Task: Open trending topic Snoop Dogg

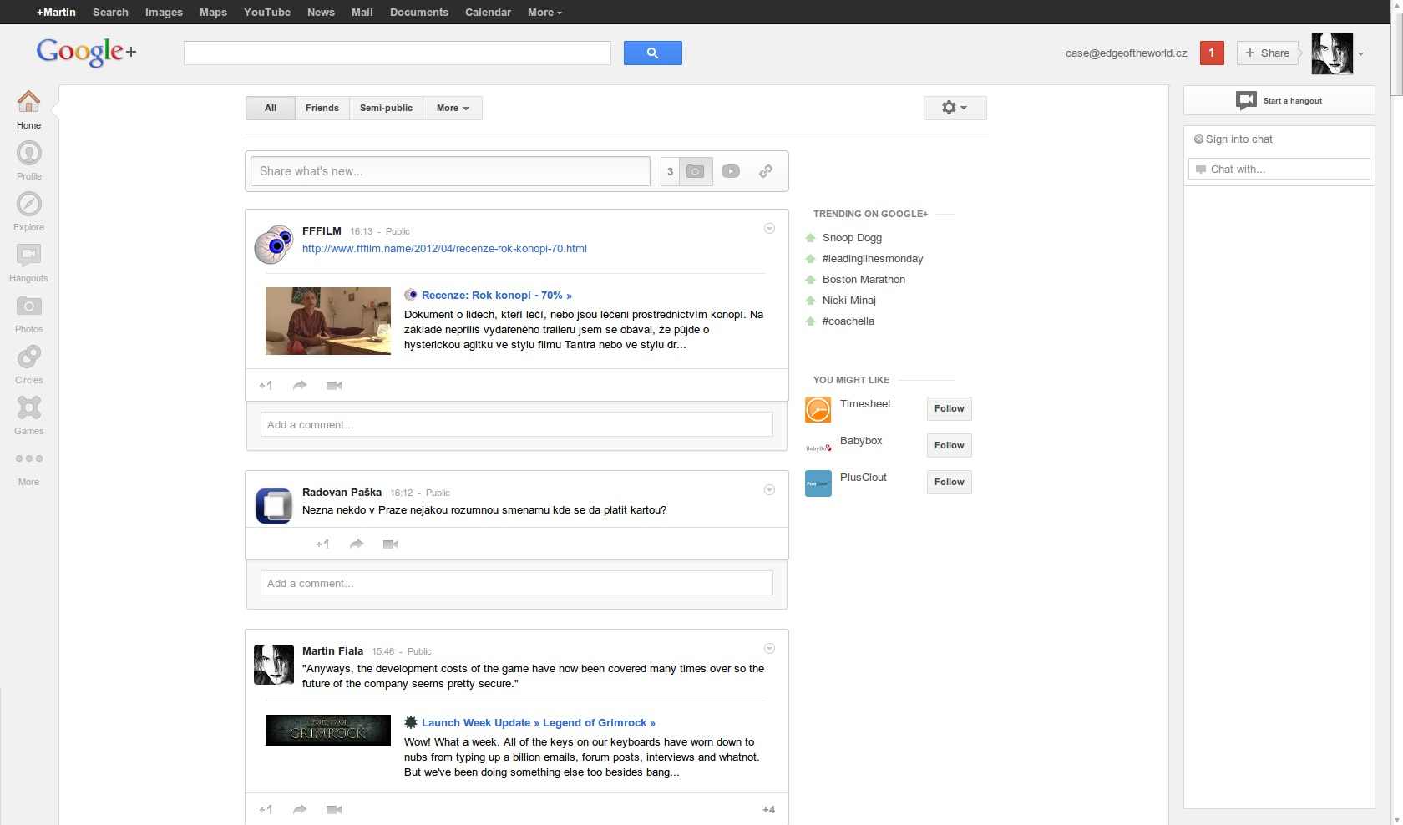Action: pyautogui.click(x=852, y=237)
